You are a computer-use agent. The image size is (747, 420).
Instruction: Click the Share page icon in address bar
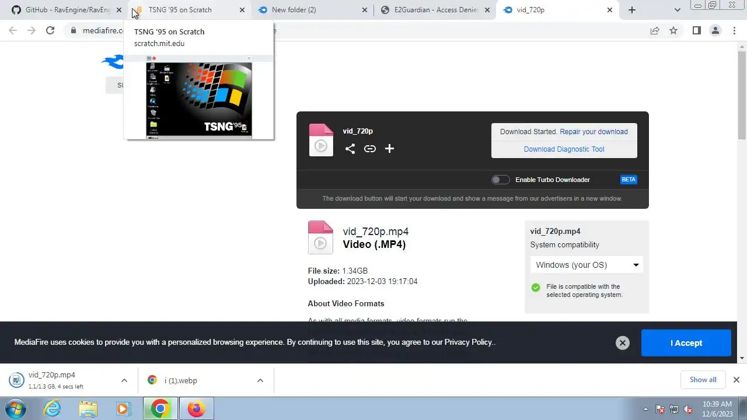click(x=655, y=30)
